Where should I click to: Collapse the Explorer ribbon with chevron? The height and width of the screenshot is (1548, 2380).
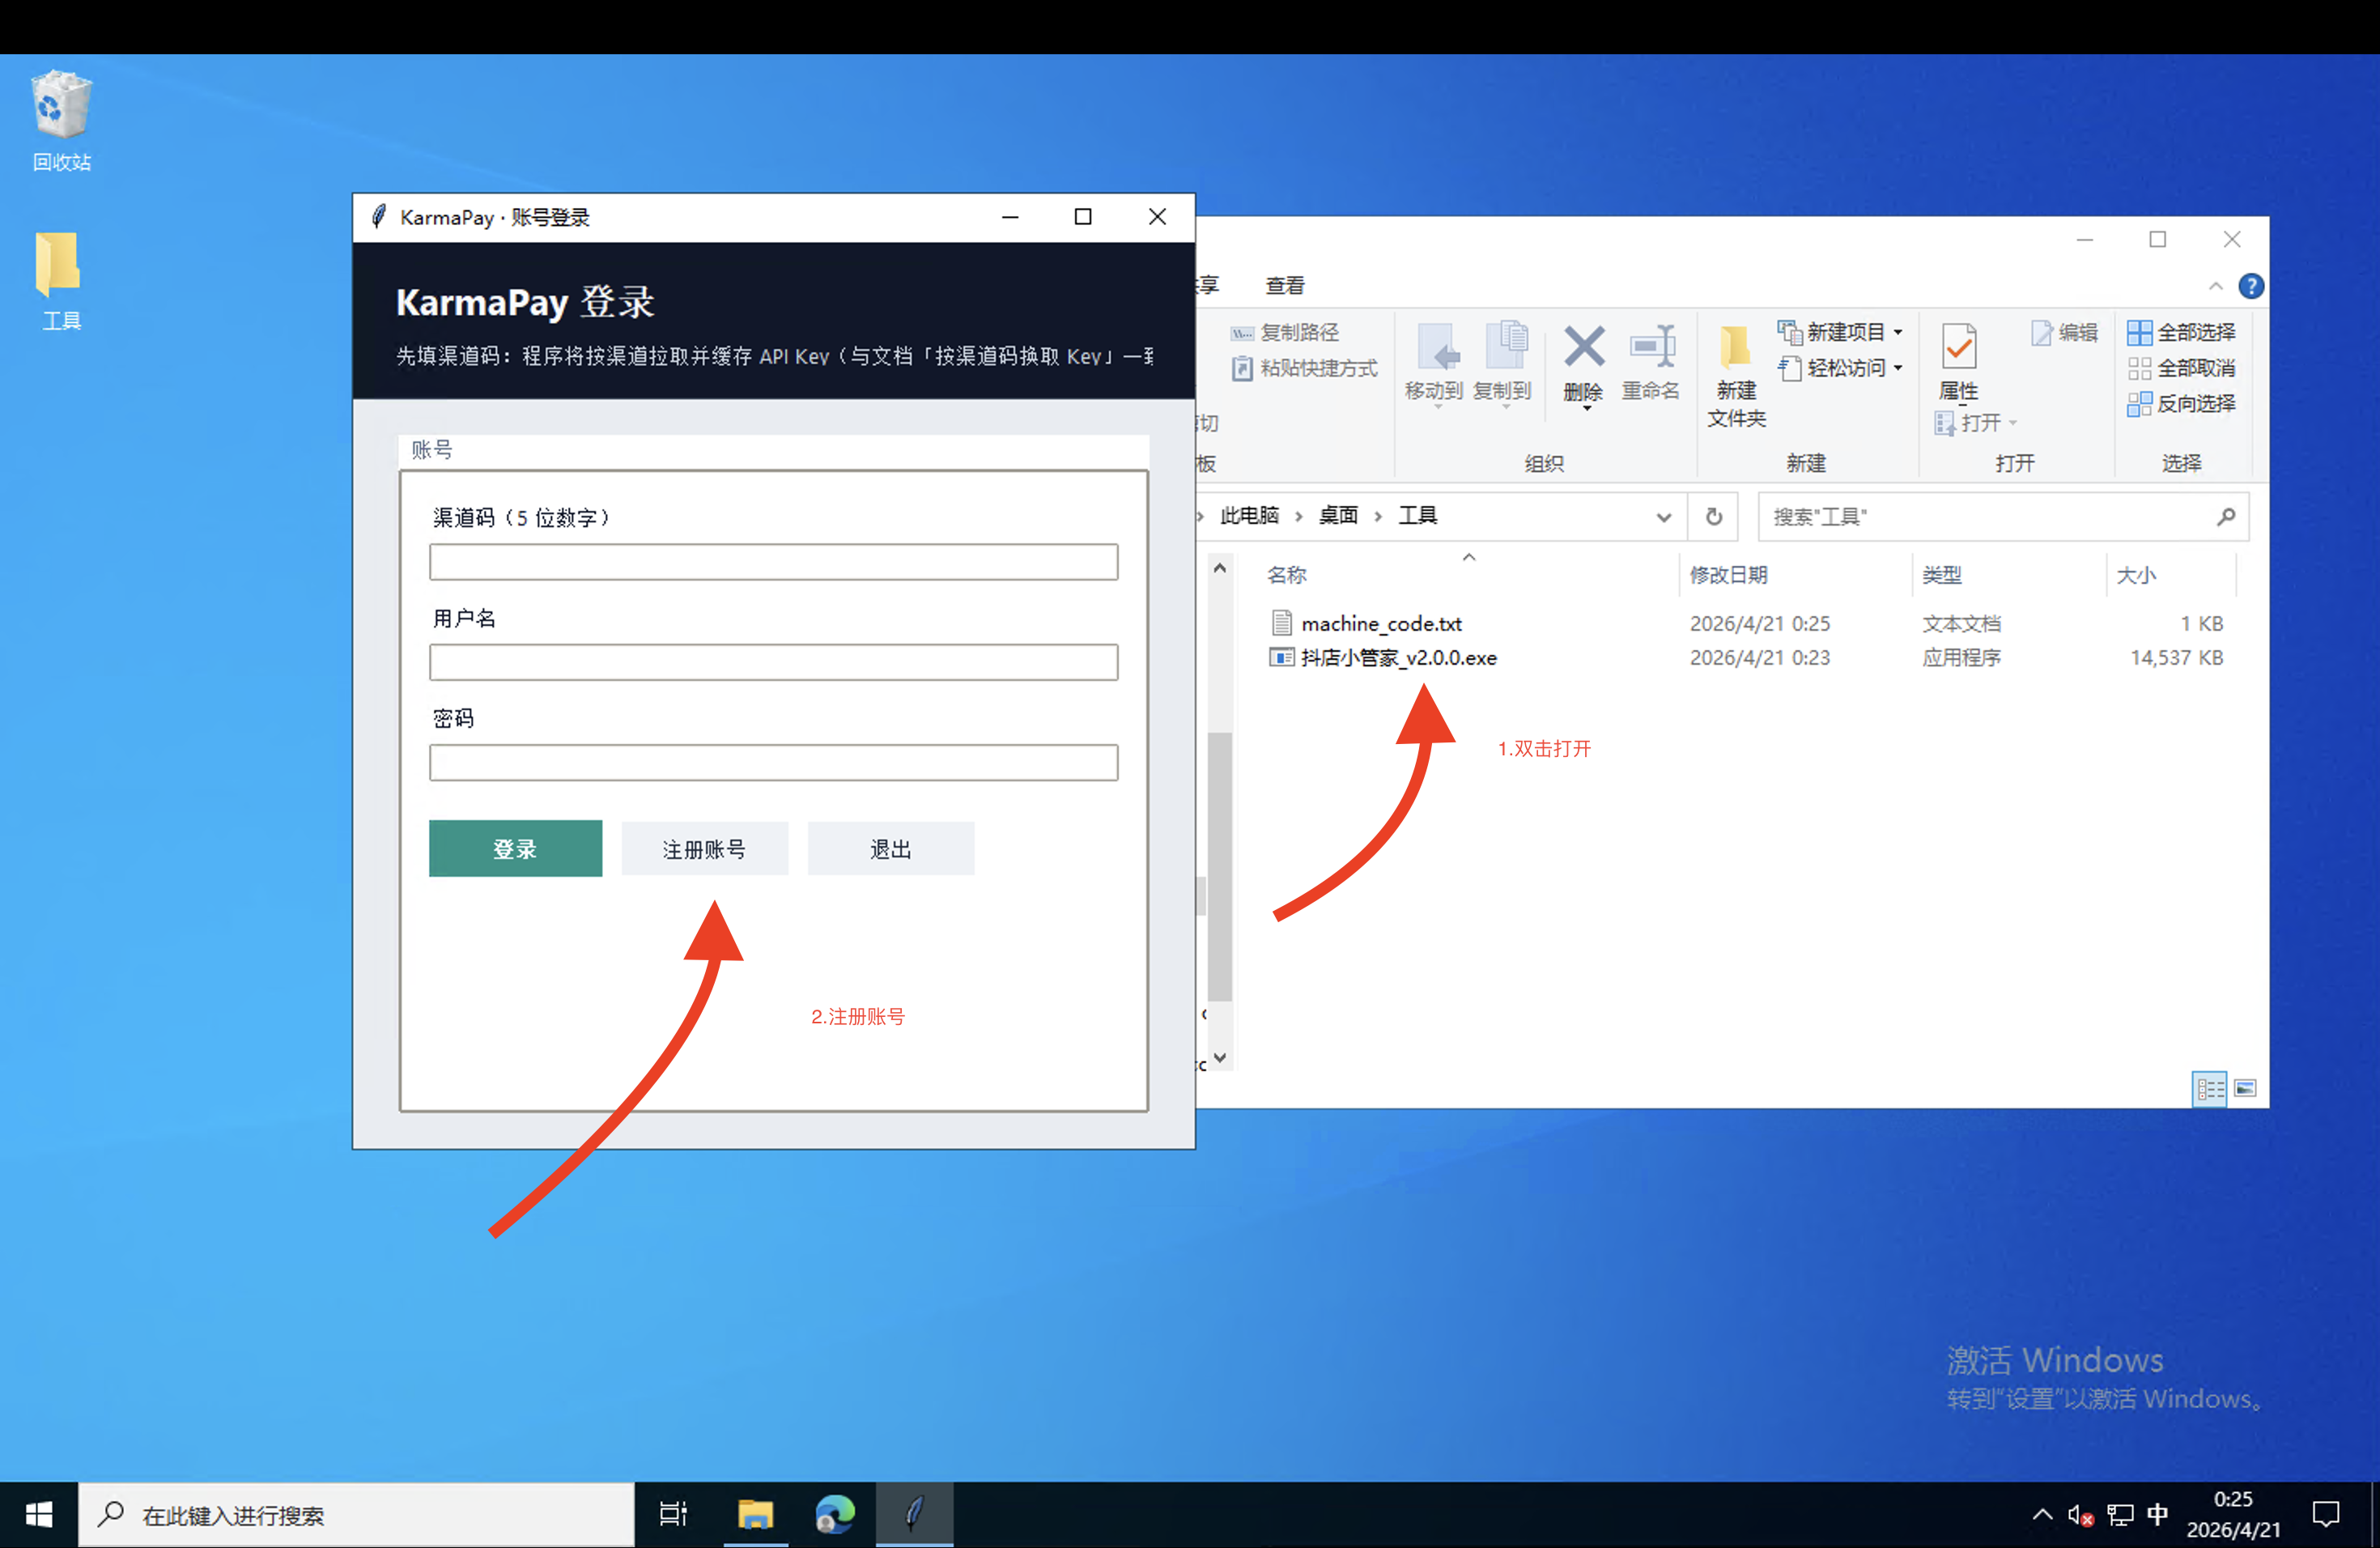click(2215, 287)
